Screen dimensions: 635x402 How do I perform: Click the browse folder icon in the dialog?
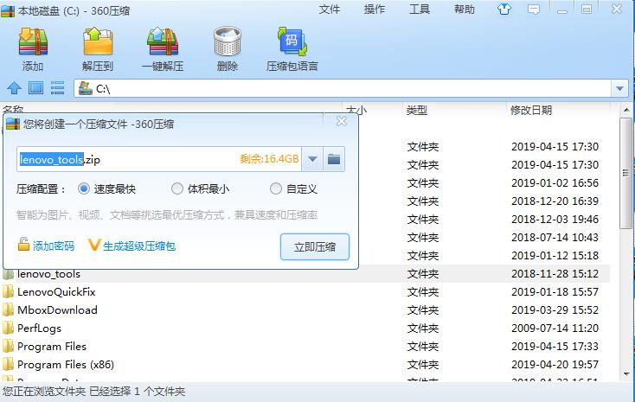334,159
